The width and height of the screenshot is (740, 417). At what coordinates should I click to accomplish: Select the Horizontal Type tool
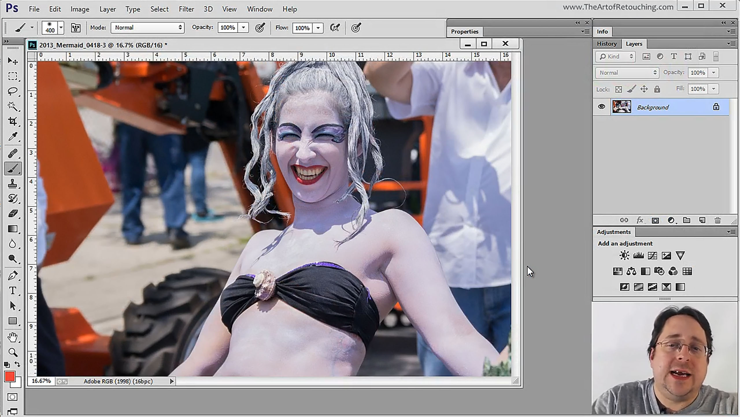click(x=12, y=291)
